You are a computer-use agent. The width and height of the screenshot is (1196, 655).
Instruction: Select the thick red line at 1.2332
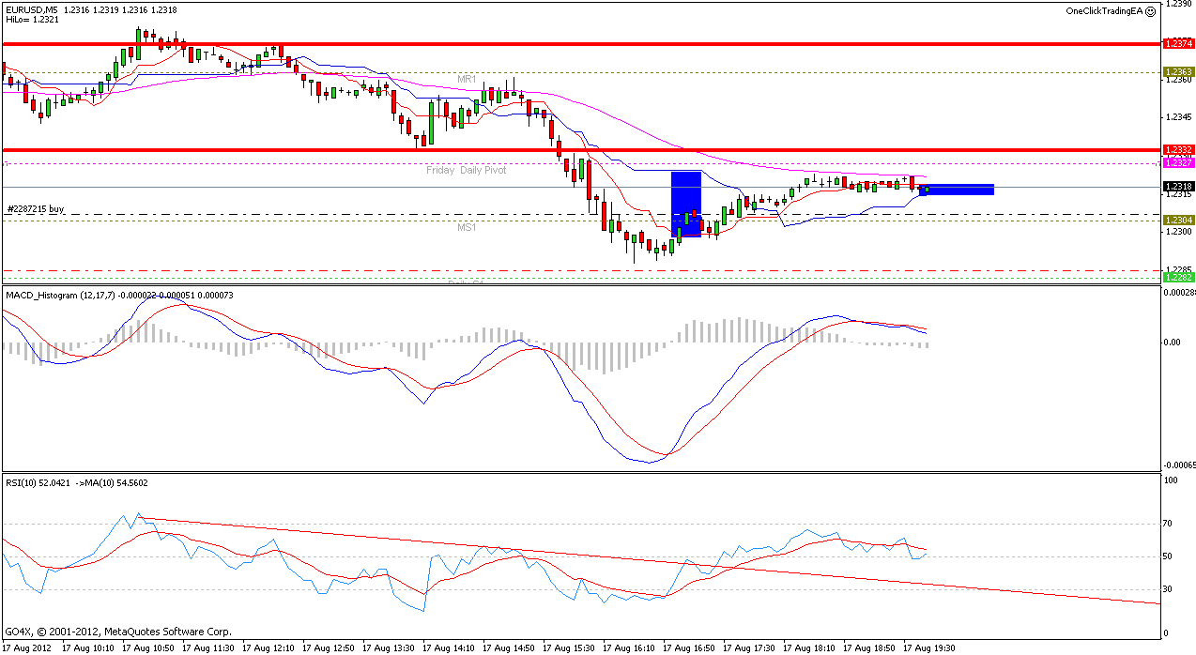[581, 149]
